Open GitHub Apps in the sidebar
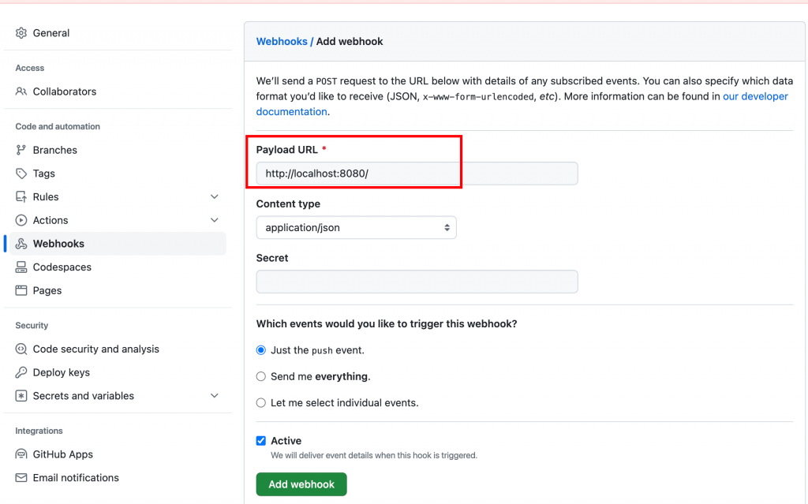Viewport: 808px width, 504px height. [x=62, y=454]
